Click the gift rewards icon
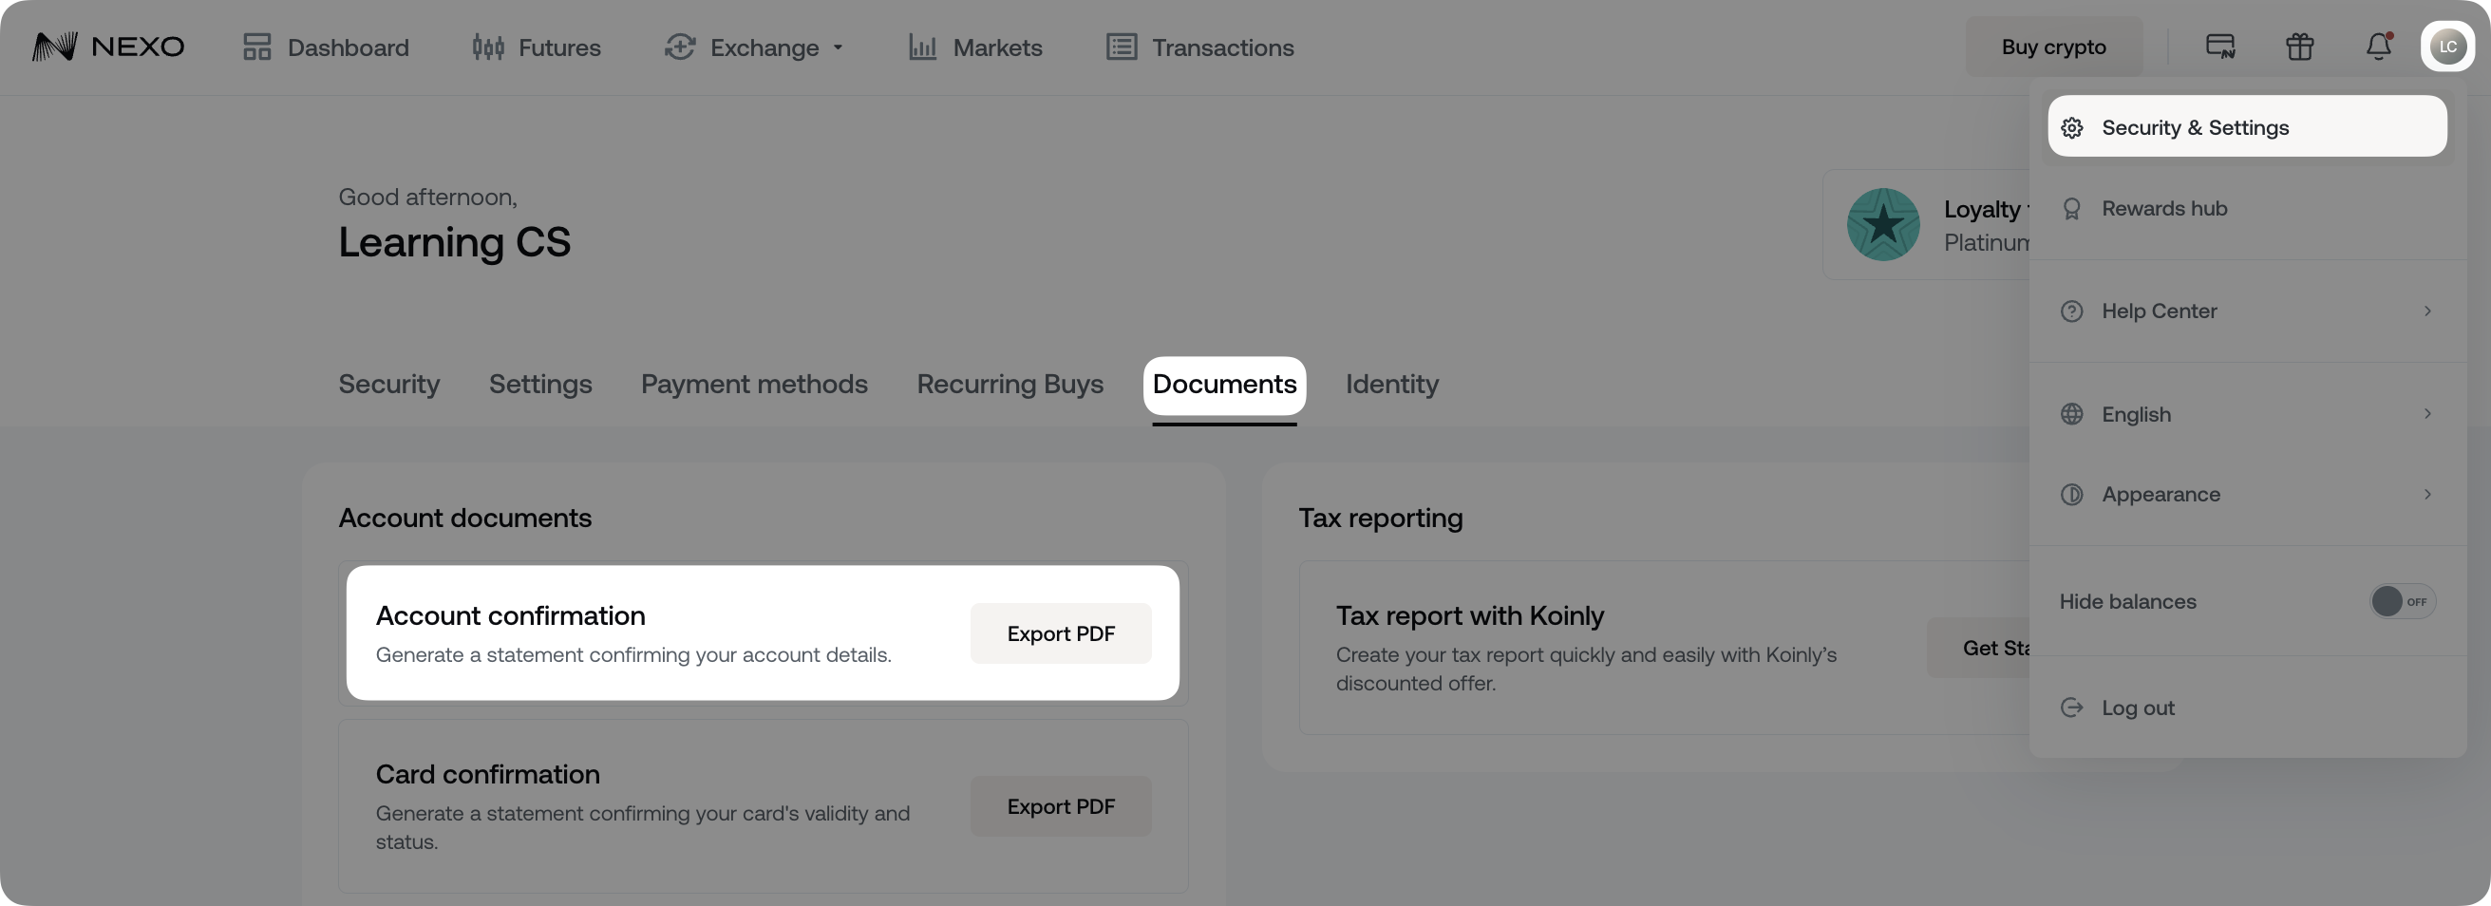The image size is (2491, 906). (x=2300, y=47)
